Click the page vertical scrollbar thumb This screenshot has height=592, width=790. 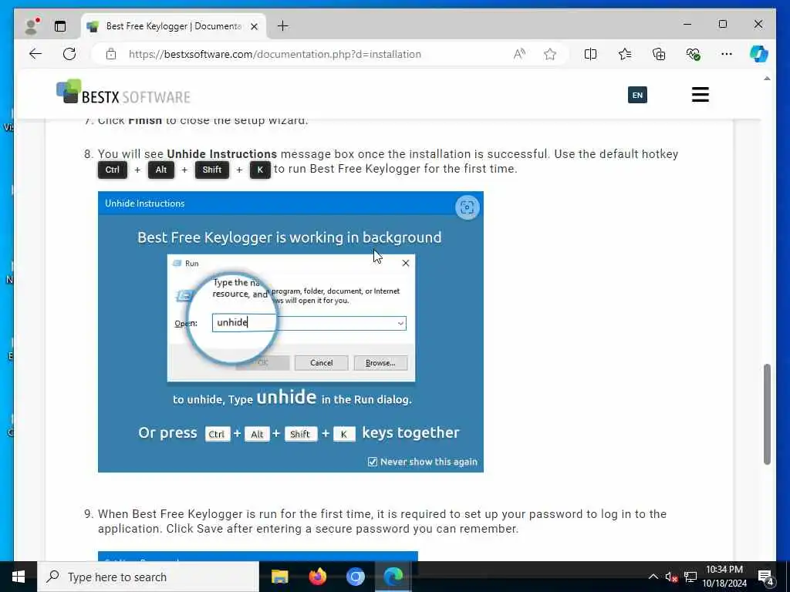[767, 414]
